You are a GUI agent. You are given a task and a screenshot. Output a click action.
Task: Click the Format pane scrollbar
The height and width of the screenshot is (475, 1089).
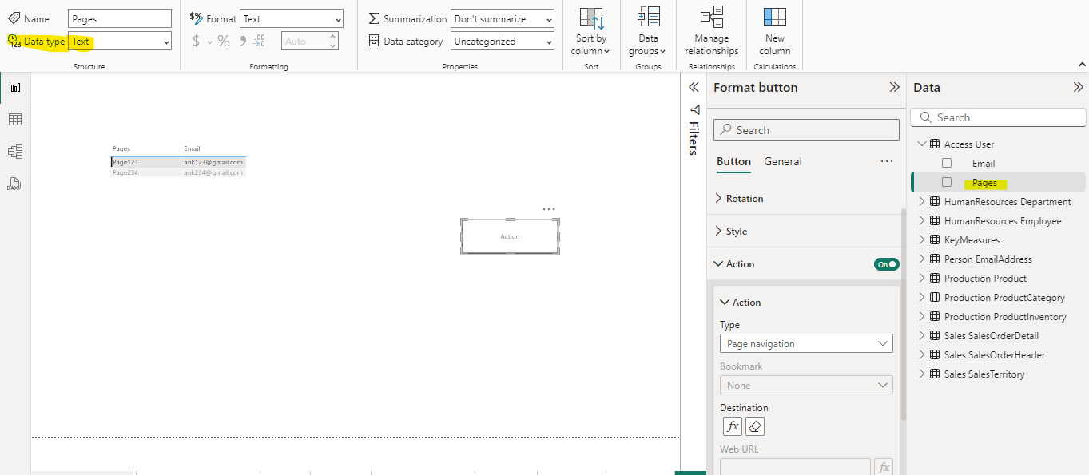pyautogui.click(x=904, y=315)
